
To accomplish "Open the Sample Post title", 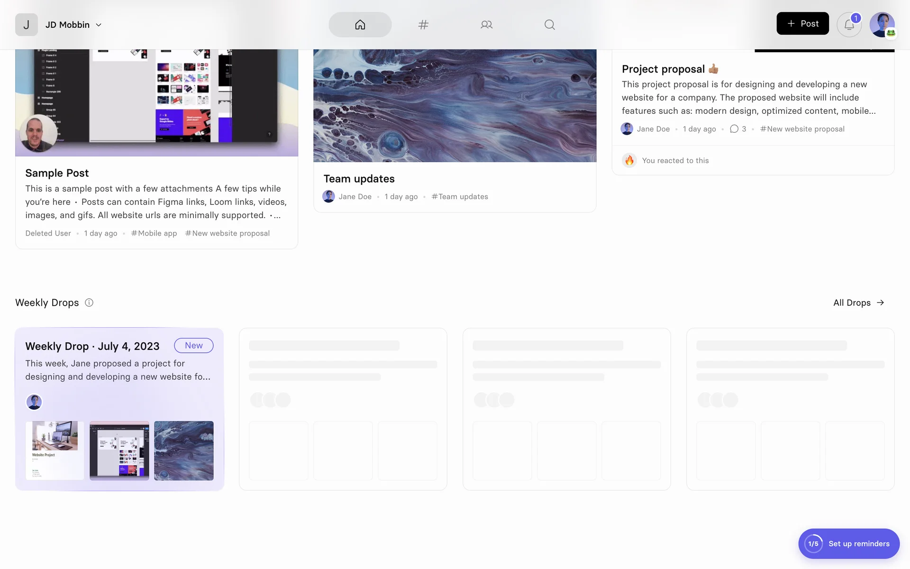I will (x=57, y=173).
